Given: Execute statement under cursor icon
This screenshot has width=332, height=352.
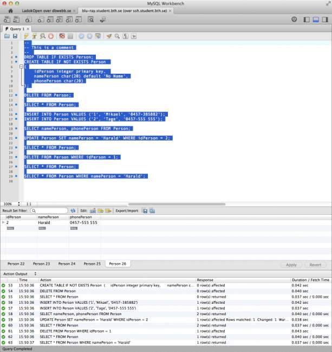Looking at the screenshot, I should coord(34,36).
